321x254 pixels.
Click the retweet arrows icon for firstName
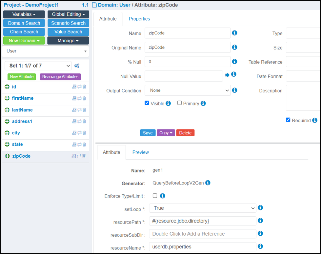click(79, 98)
